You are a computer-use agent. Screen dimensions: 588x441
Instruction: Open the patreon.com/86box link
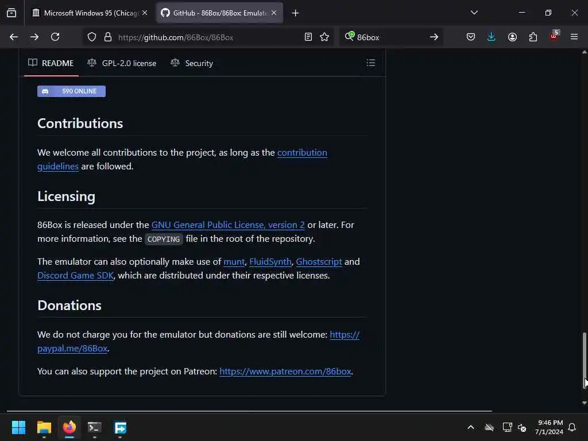click(x=285, y=372)
